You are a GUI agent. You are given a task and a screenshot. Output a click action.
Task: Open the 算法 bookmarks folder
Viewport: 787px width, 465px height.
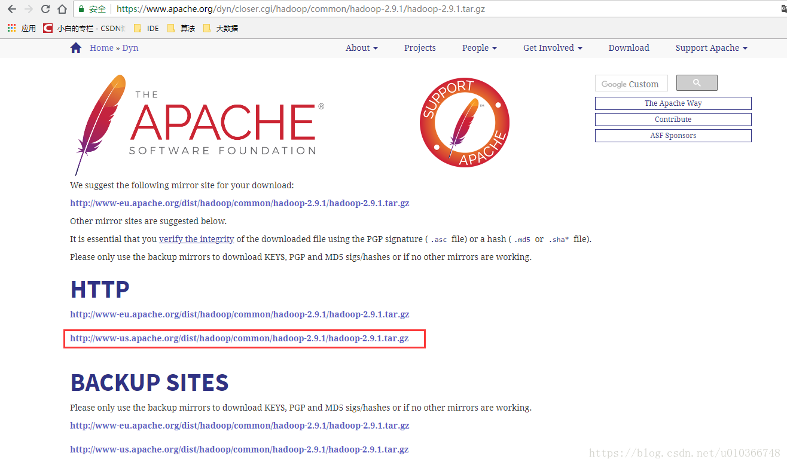(181, 28)
